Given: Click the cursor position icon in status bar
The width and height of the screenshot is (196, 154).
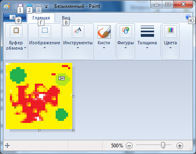Looking at the screenshot, I should click(x=7, y=146).
